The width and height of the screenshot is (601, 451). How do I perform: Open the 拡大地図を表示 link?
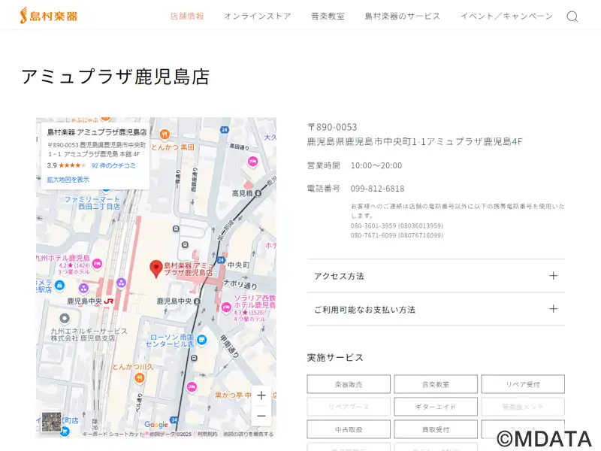[68, 180]
